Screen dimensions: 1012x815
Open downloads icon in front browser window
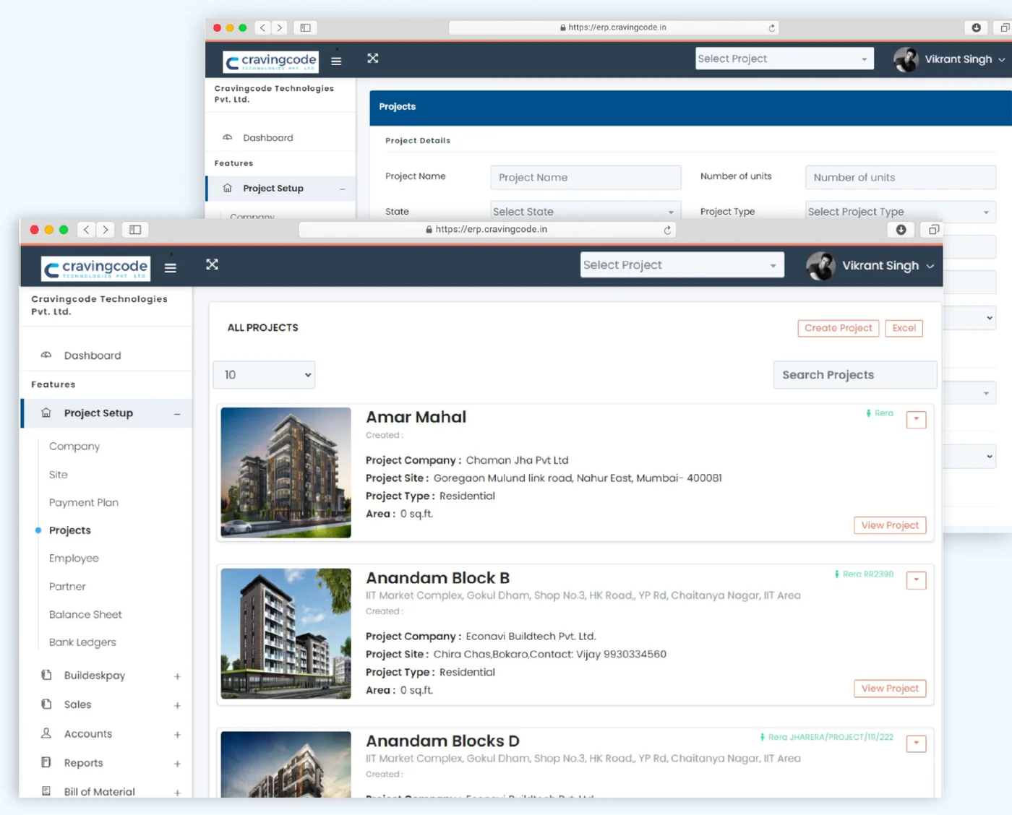(x=901, y=230)
